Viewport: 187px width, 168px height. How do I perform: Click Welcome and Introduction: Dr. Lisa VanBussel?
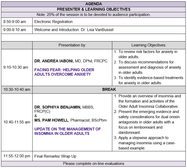(x=74, y=30)
